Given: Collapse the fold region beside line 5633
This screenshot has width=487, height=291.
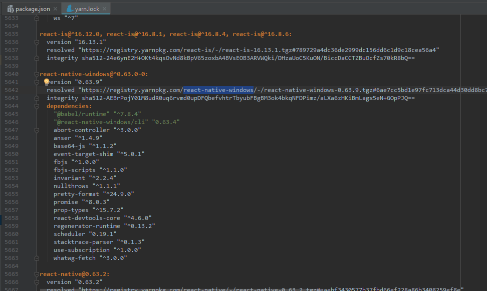Looking at the screenshot, I should (37, 17).
